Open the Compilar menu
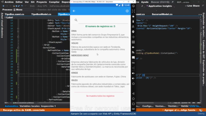Screen dimensions: 206x116 [x=54, y=2]
